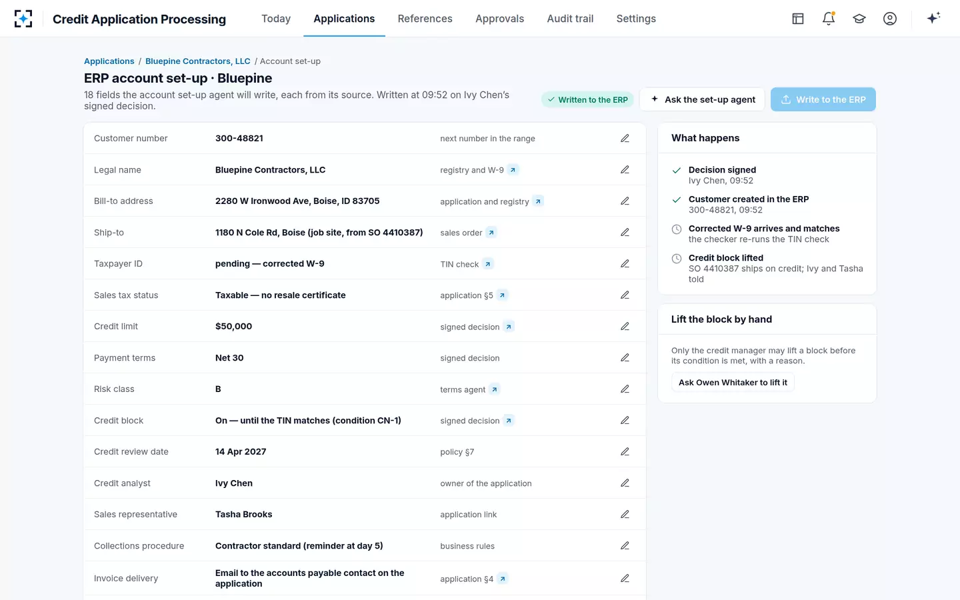Edit the Credit review date pencil
The width and height of the screenshot is (960, 600).
(625, 451)
